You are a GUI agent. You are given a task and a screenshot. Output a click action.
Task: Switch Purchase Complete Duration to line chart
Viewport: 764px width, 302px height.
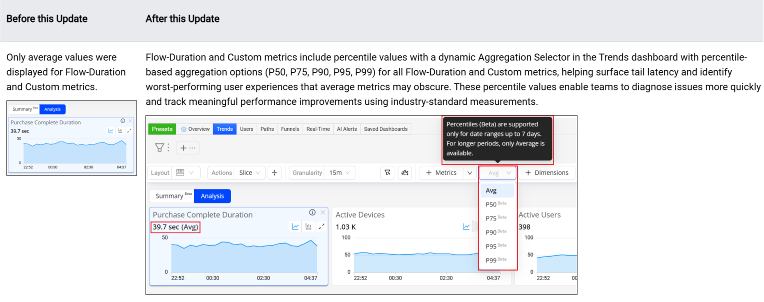coord(295,226)
